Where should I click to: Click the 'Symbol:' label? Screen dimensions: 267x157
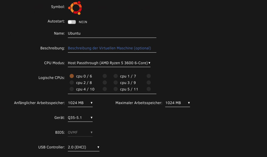pyautogui.click(x=58, y=7)
